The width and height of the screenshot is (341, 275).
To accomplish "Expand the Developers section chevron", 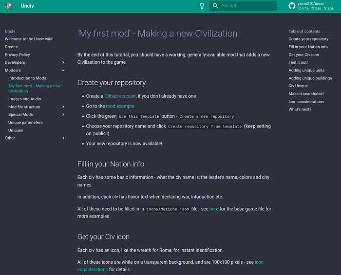I will [63, 63].
